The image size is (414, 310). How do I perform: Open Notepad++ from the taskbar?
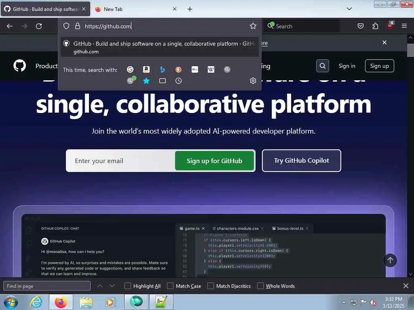pos(161,302)
